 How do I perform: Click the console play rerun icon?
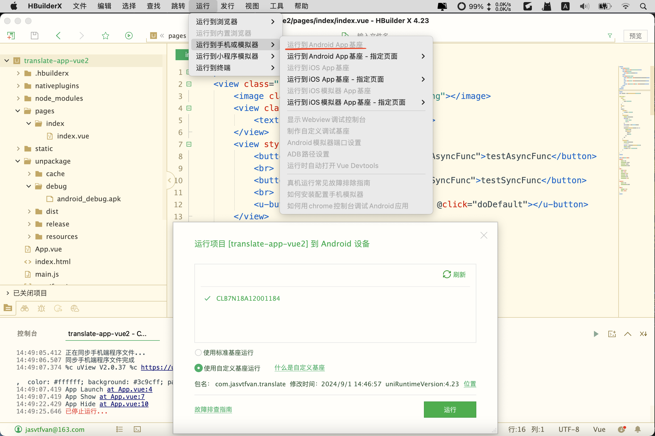(x=596, y=334)
